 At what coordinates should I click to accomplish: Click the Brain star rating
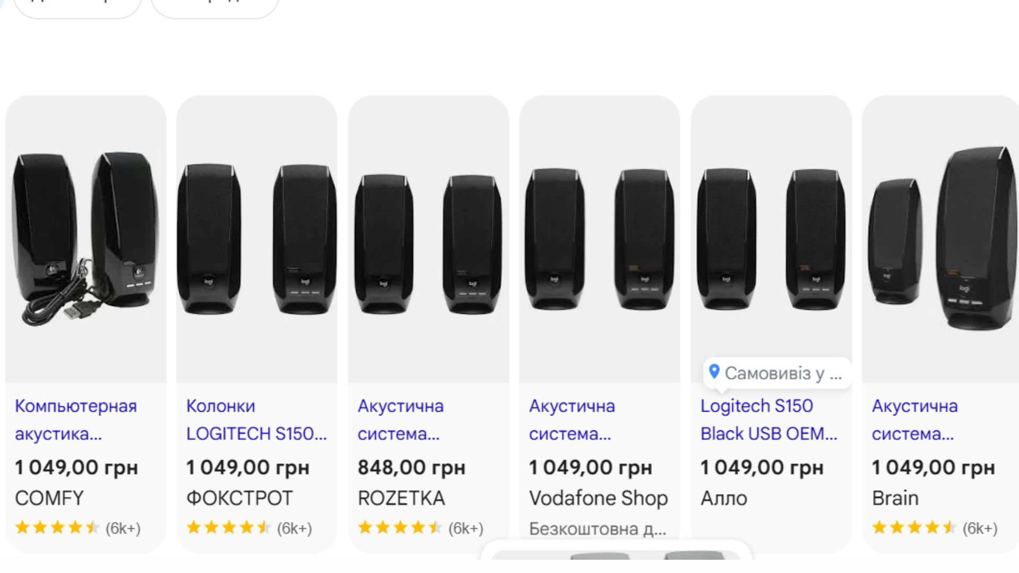point(914,528)
